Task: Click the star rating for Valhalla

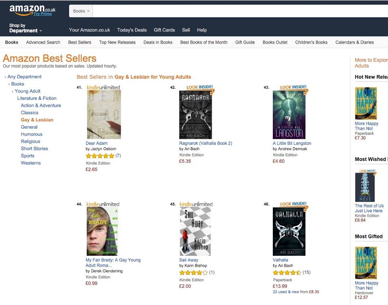Action: (x=287, y=273)
